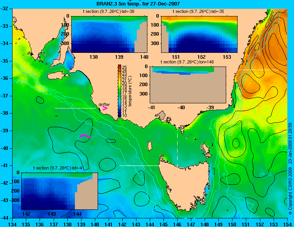Screen dimensions: 294x227
Task: Open the lat=-38 temperature section inset plot
Action: pos(109,34)
